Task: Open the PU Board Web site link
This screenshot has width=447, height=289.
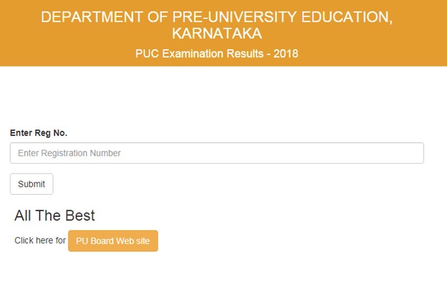Action: (x=113, y=241)
